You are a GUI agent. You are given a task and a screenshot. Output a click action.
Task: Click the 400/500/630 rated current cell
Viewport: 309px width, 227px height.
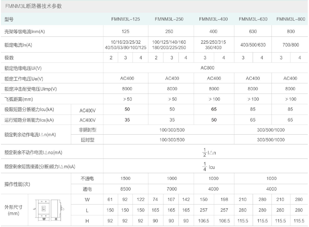pos(253,45)
